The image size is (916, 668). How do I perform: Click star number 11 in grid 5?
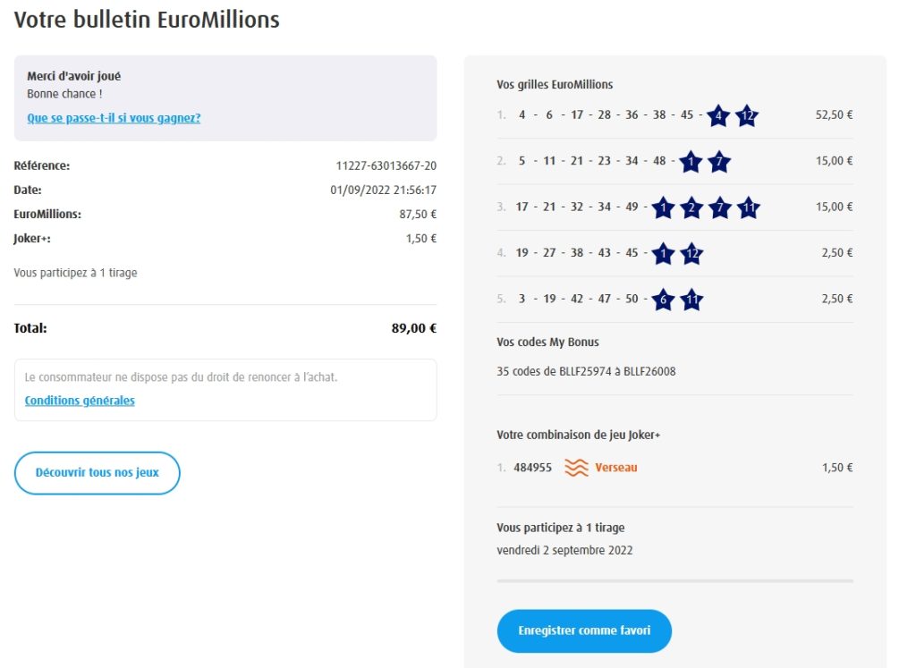click(691, 300)
